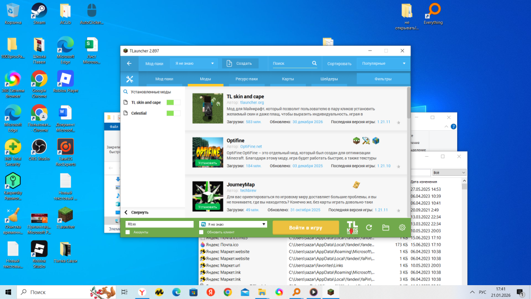Viewport: 531px width, 299px height.
Task: Open the OptiFine.net author link
Action: pos(251,147)
